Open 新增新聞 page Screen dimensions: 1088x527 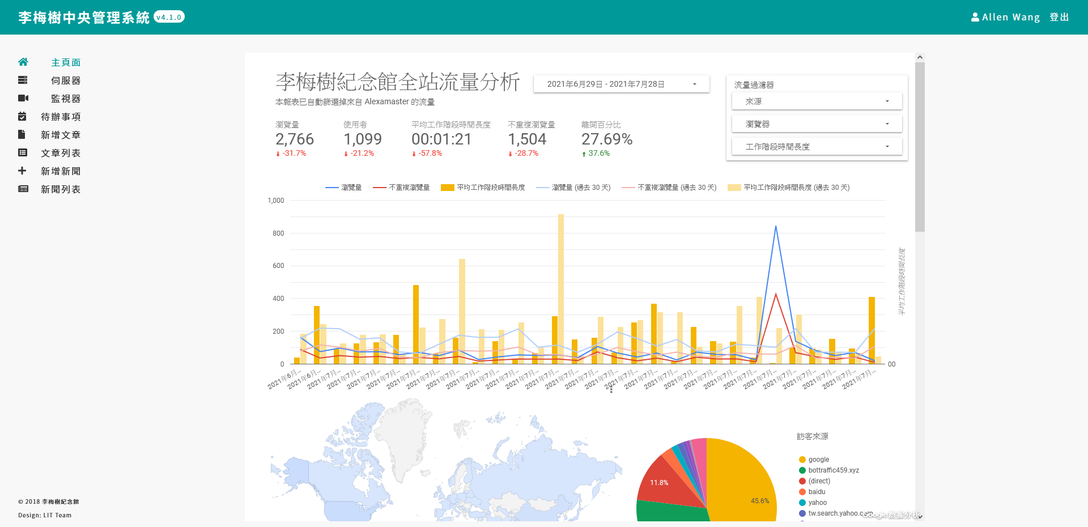pos(61,171)
